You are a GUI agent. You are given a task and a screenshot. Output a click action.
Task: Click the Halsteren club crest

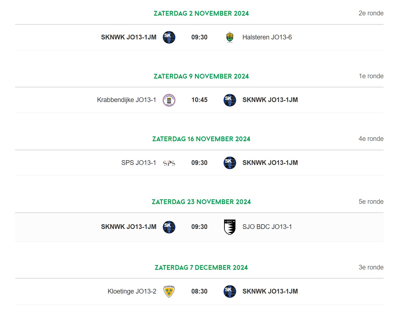coord(230,37)
